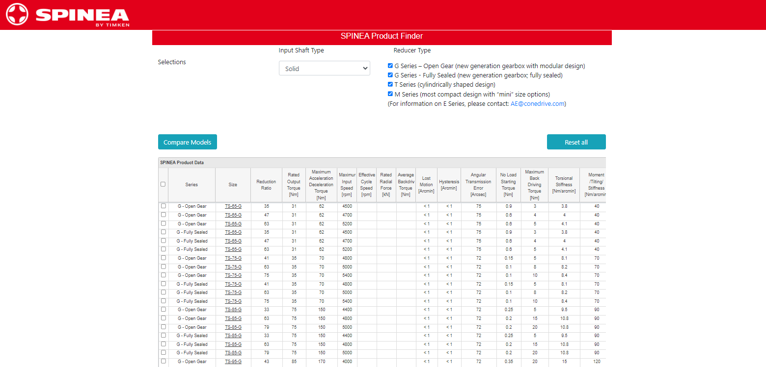Click the Rated Radial Force column header
This screenshot has height=367, width=766.
(386, 185)
